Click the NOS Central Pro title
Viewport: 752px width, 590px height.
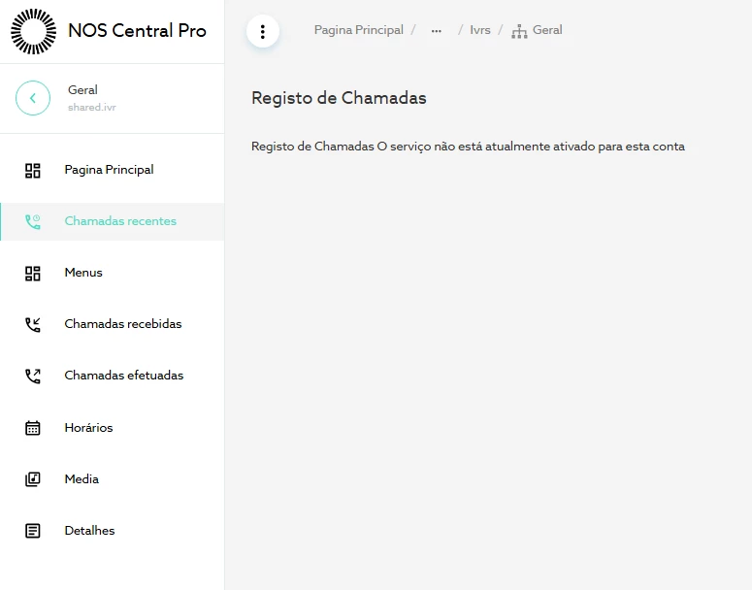coord(137,31)
